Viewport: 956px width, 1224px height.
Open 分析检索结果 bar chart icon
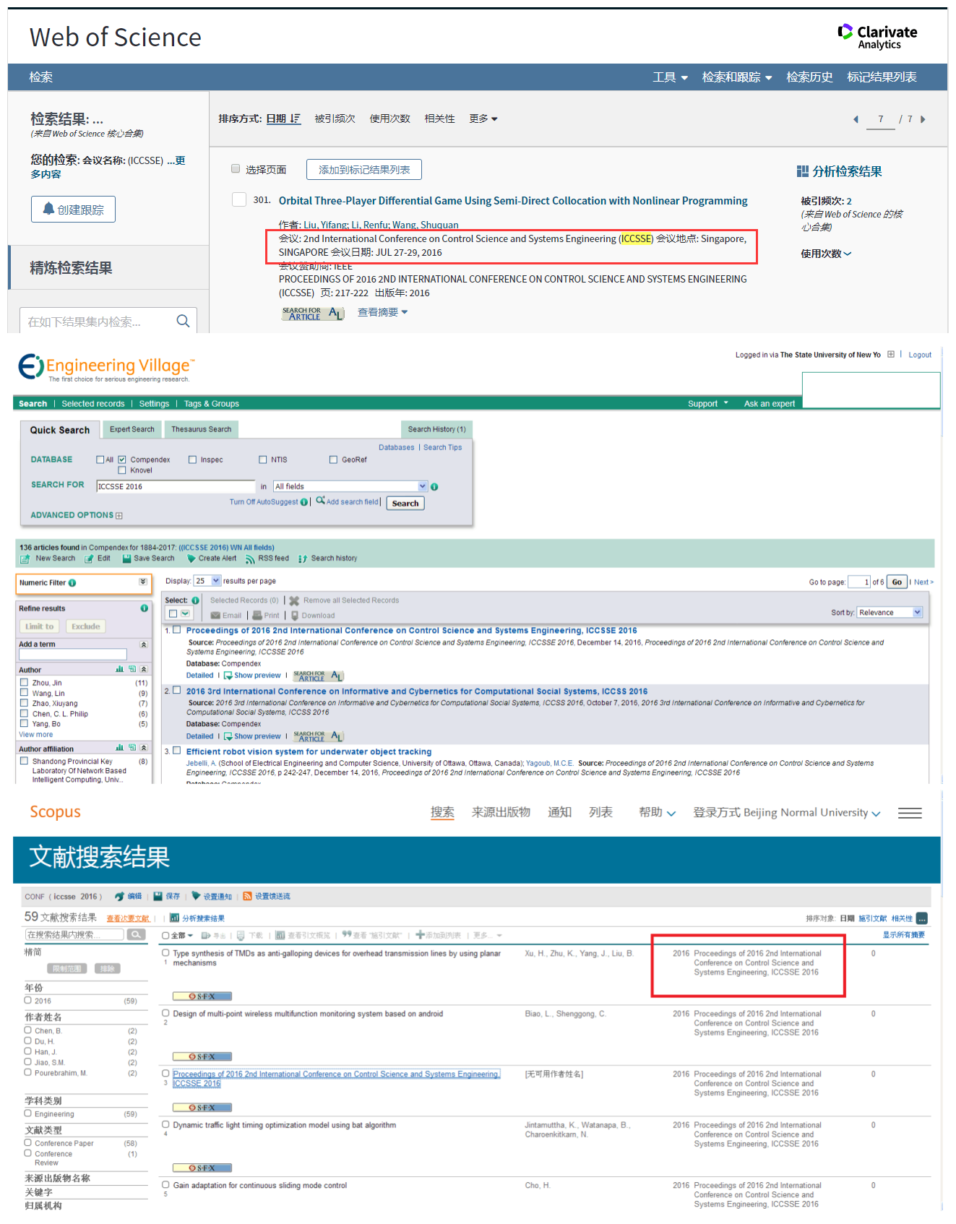coord(802,171)
